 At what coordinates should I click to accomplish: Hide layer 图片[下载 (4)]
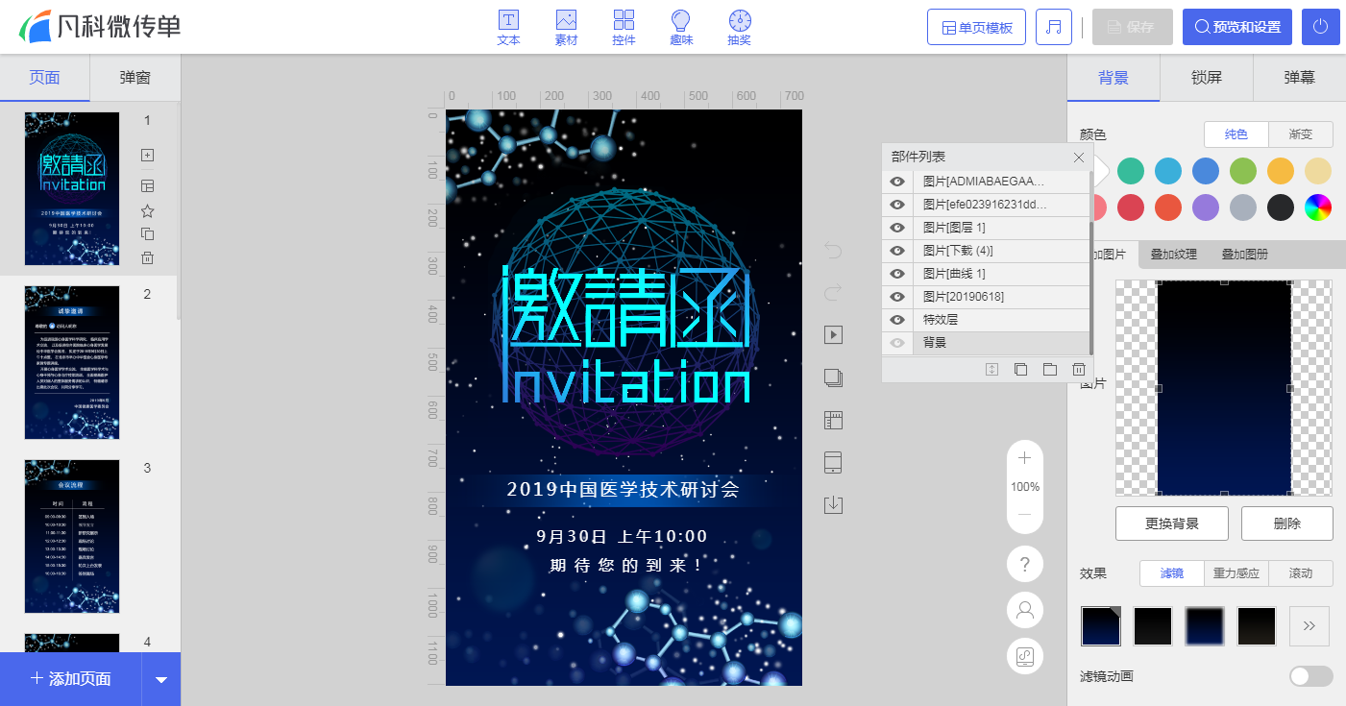coord(897,250)
